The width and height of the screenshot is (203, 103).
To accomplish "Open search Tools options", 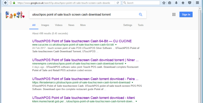I will (141, 25).
